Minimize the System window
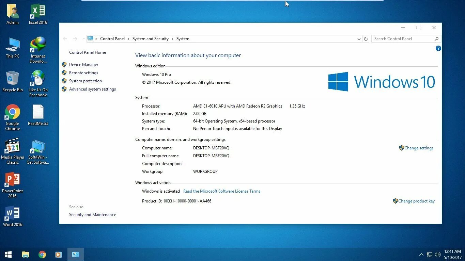 tap(403, 28)
